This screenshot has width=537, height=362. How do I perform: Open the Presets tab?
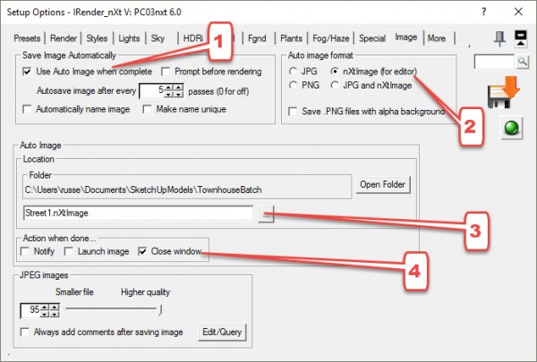(27, 38)
